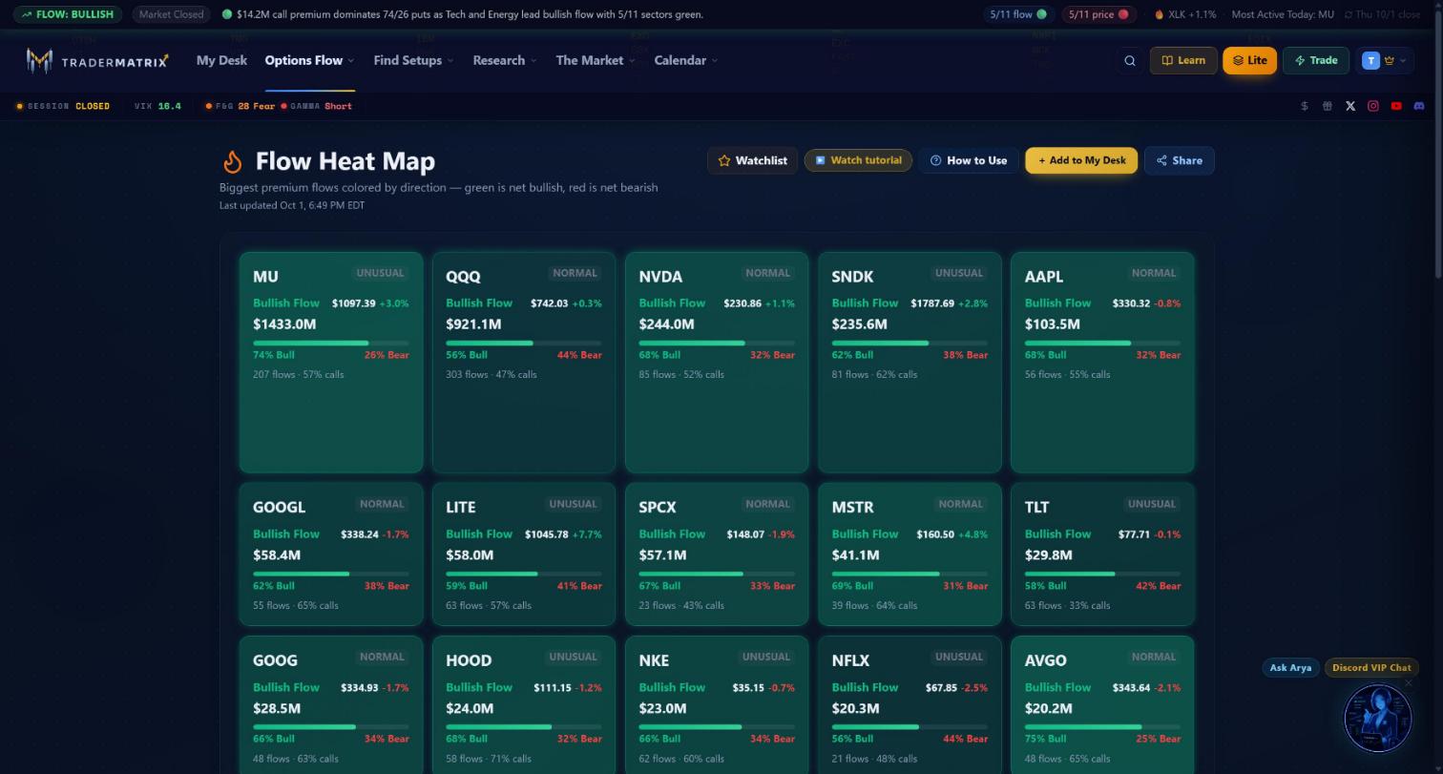Click the Trade button
This screenshot has height=774, width=1443.
tap(1316, 60)
